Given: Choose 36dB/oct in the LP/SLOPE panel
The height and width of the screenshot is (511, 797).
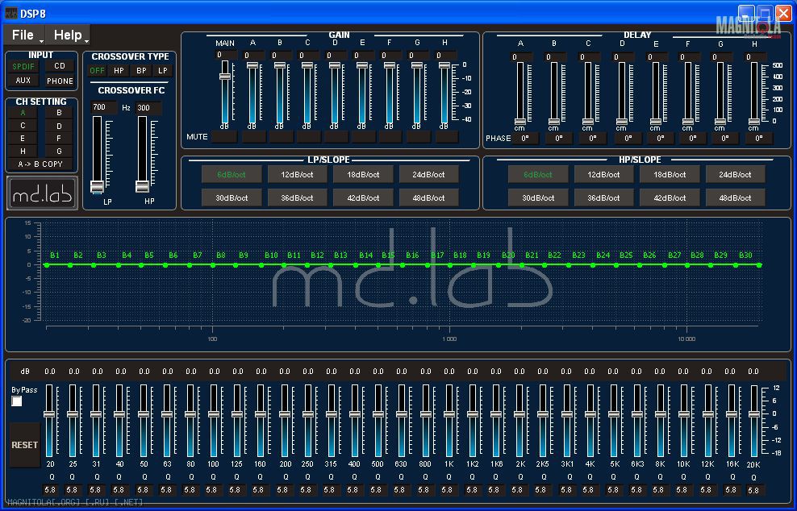Looking at the screenshot, I should pos(298,197).
